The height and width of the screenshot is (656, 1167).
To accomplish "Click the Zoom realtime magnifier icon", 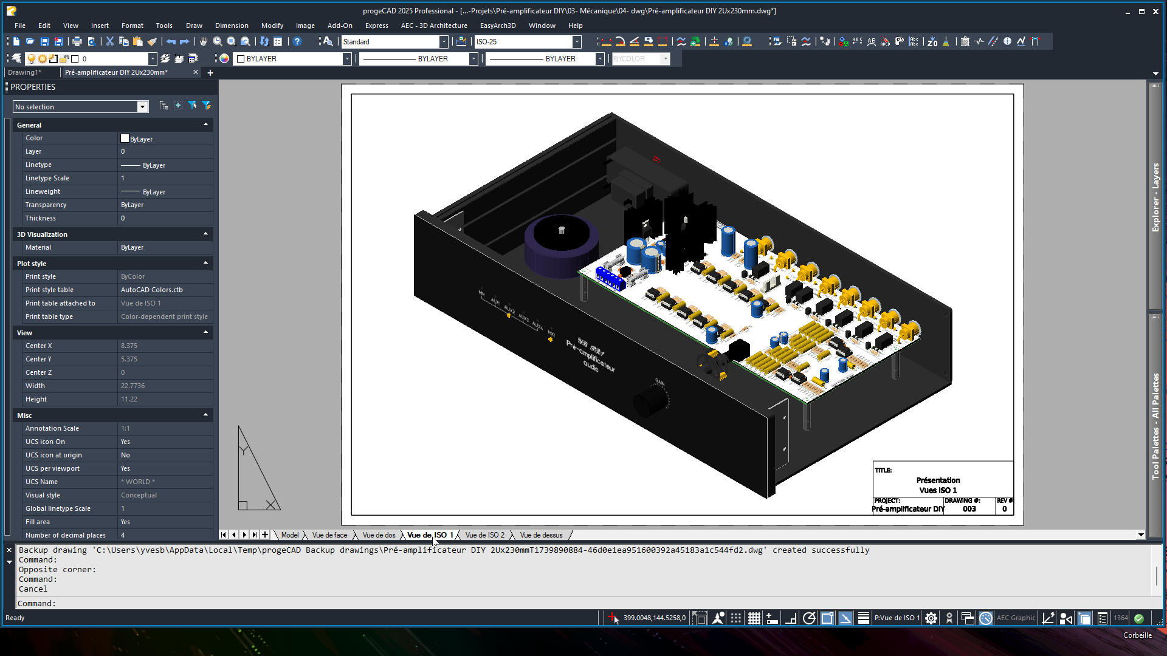I will click(x=218, y=41).
